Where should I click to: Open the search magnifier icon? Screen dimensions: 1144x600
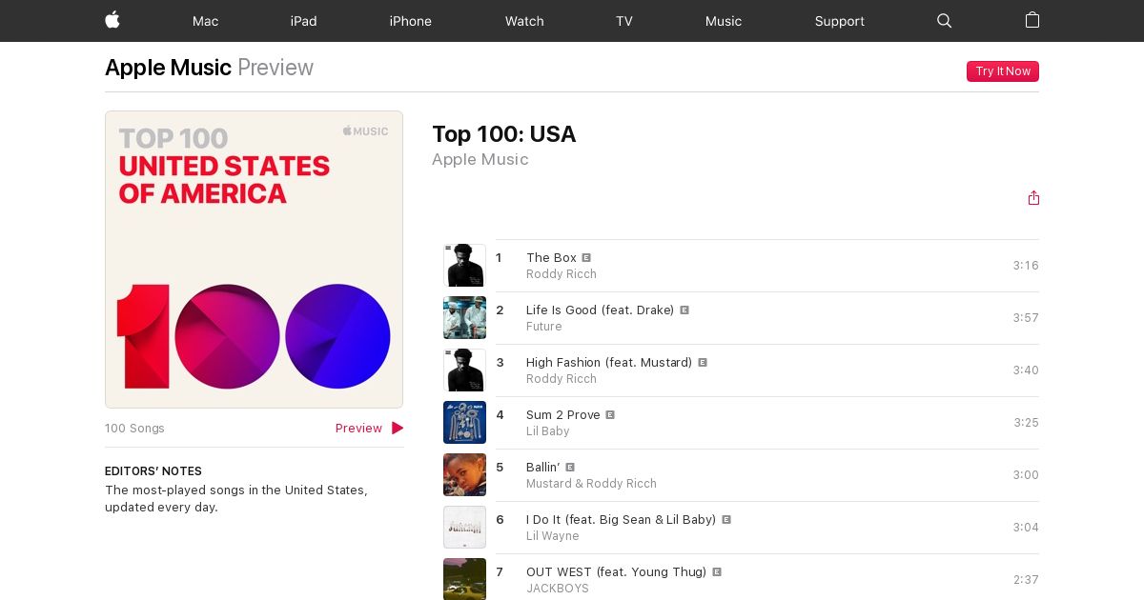click(x=945, y=20)
